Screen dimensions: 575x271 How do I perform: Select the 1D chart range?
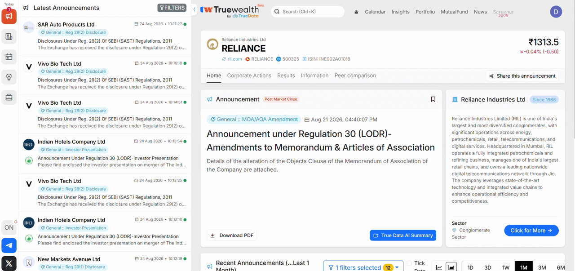click(x=470, y=267)
